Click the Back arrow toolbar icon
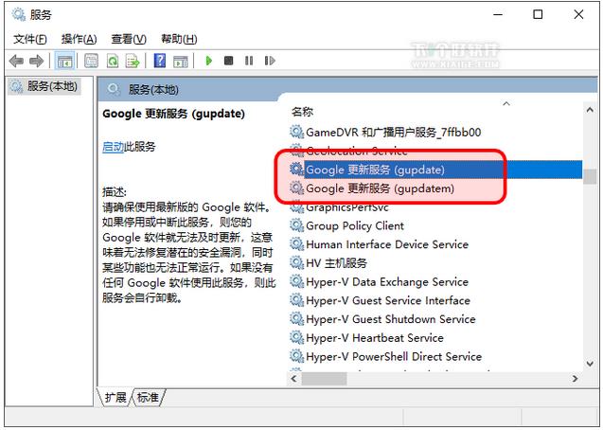 click(16, 61)
